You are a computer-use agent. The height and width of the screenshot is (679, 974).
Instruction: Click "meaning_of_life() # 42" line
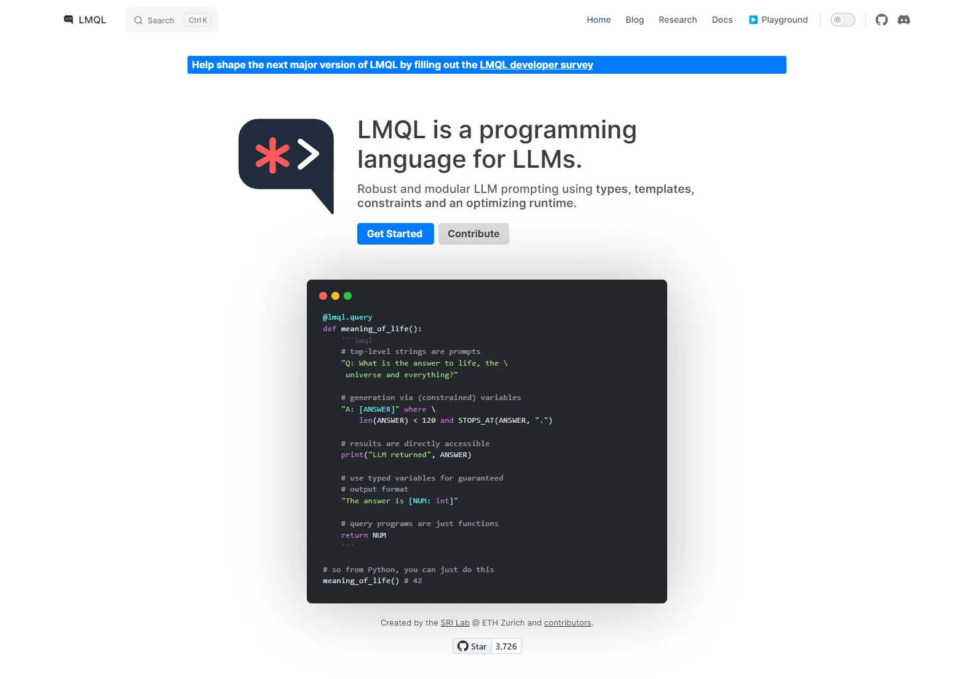tap(373, 581)
